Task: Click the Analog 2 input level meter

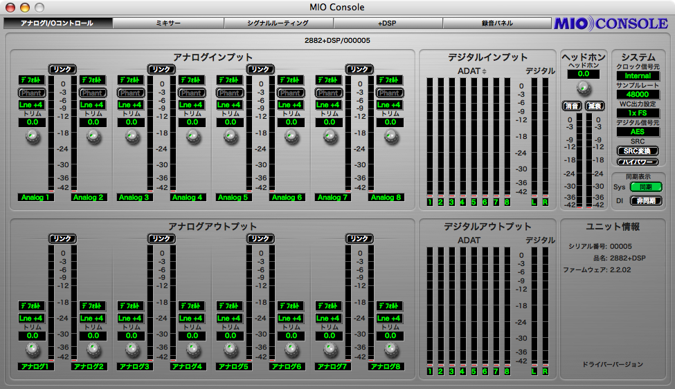Action: pyautogui.click(x=74, y=133)
